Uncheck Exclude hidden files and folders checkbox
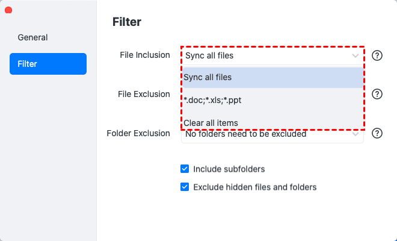The height and width of the screenshot is (241, 397). click(x=185, y=187)
